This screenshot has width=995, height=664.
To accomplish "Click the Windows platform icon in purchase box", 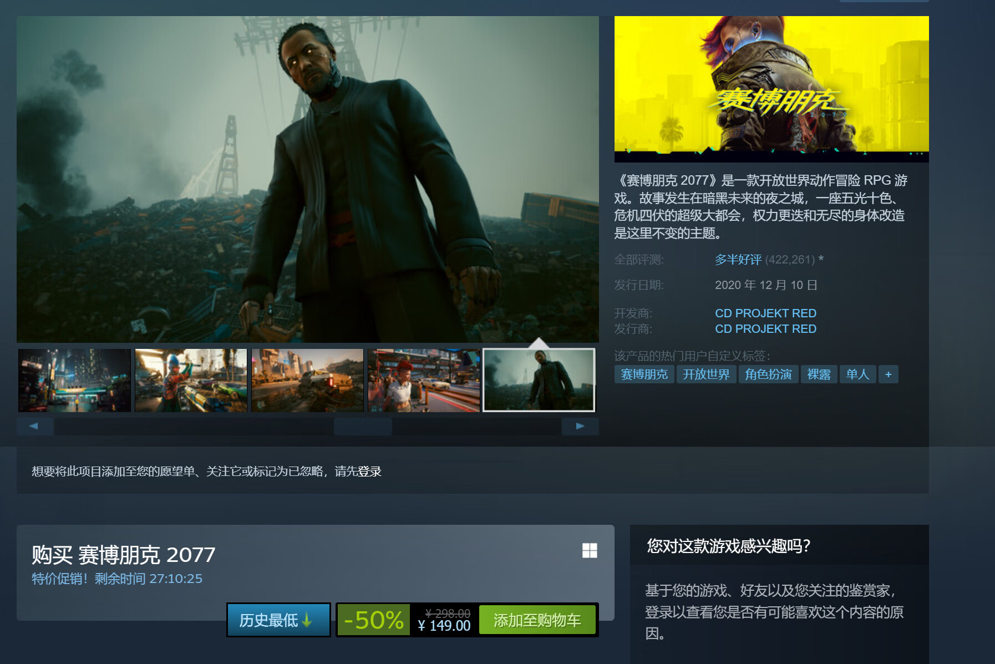I will point(590,550).
